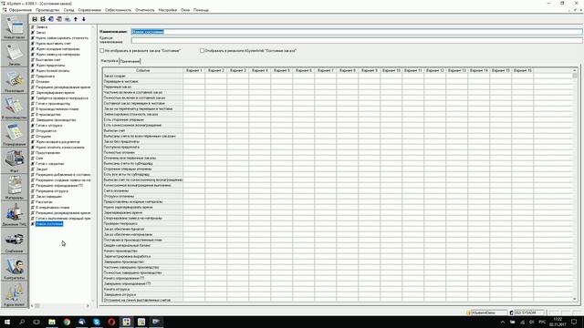Open the Снабжение truck icon

15,241
